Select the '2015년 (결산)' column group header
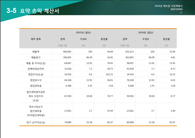 click(x=83, y=33)
